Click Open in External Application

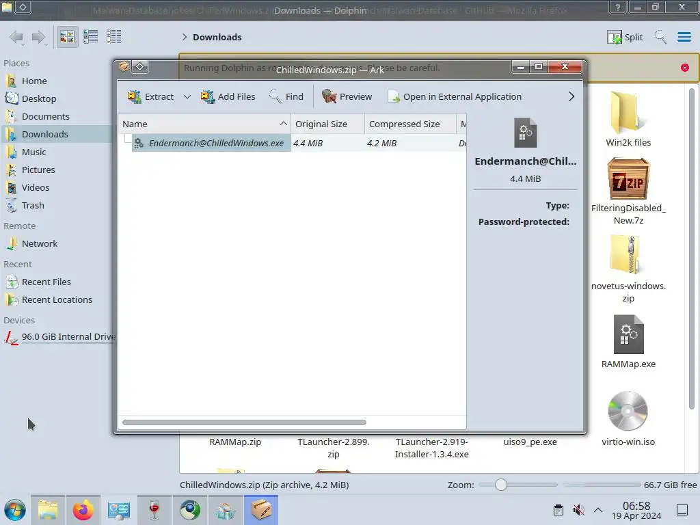pos(455,96)
